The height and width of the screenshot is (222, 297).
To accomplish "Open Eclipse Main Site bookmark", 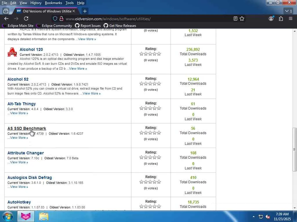I will click(x=18, y=26).
